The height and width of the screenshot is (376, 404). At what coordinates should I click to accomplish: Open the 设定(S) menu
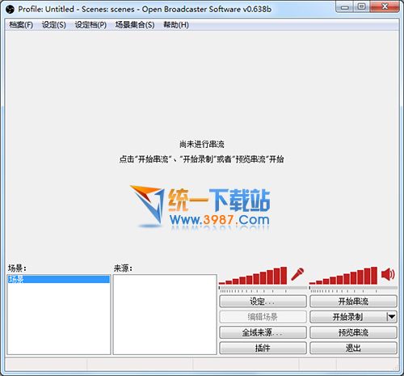click(54, 25)
